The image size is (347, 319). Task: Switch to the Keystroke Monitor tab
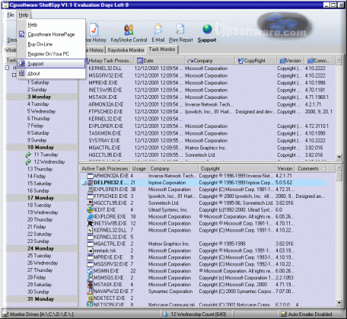point(126,50)
